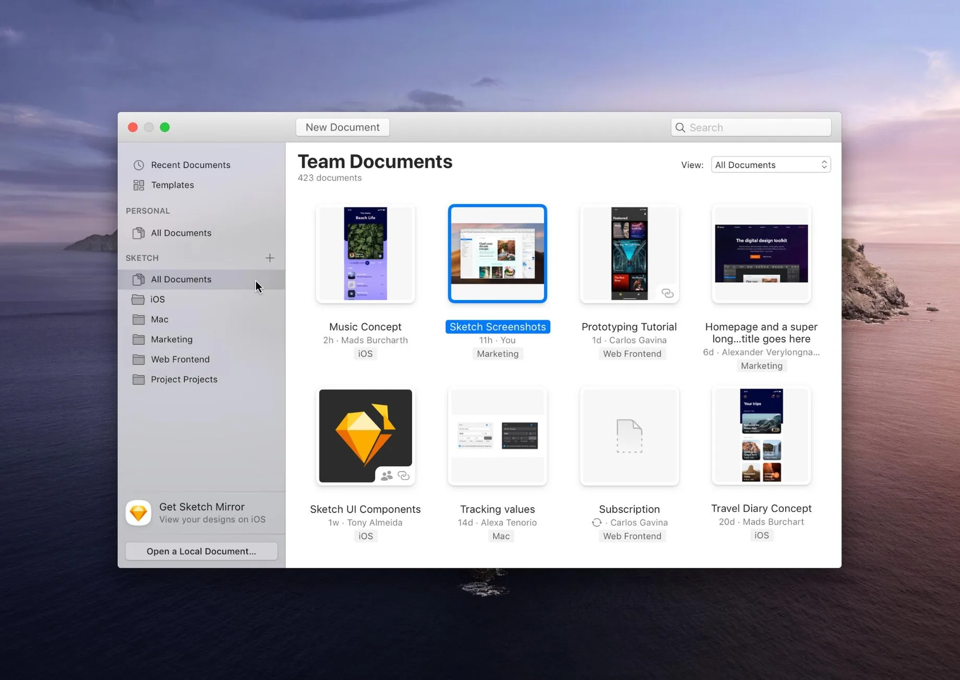960x680 pixels.
Task: Click Marketing tag under Homepage document
Action: (761, 366)
